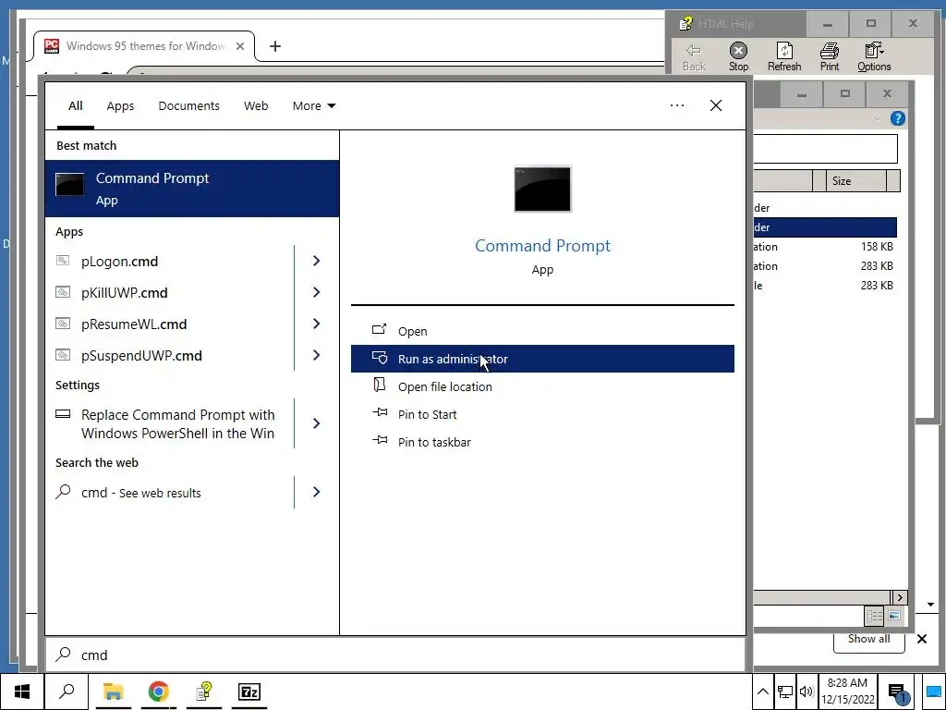Close the Windows 95 themes Chrome tab
This screenshot has height=710, width=946.
[240, 46]
